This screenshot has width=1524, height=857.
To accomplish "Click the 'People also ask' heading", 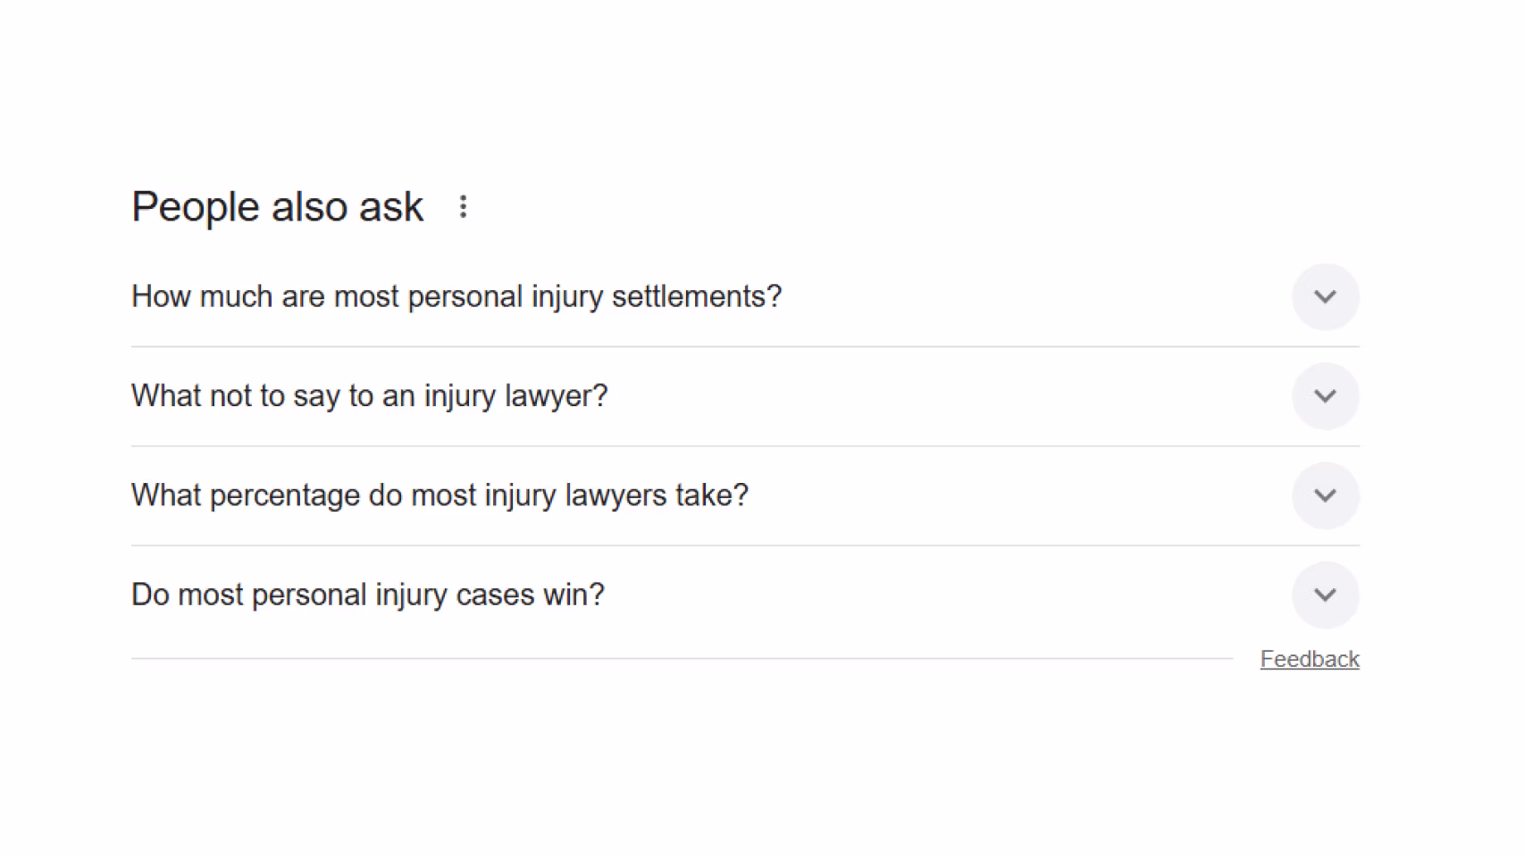I will coord(277,207).
